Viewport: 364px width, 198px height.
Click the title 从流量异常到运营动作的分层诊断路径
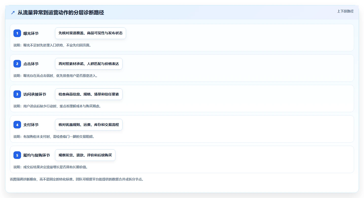(x=61, y=13)
